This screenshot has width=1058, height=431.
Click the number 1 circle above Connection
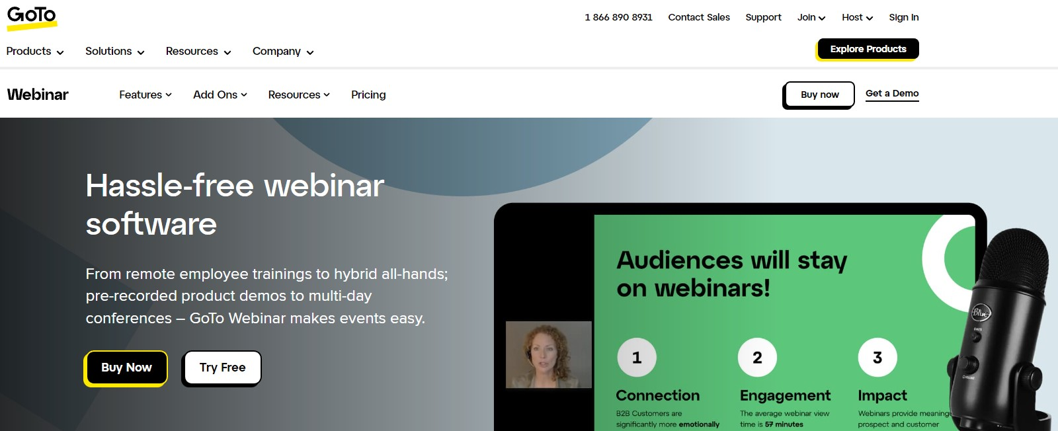coord(637,358)
